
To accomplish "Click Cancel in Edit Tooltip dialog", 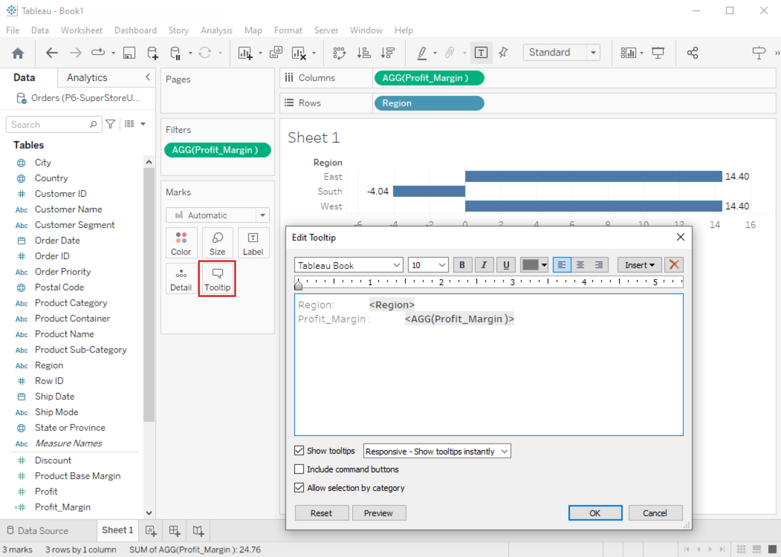I will tap(655, 513).
